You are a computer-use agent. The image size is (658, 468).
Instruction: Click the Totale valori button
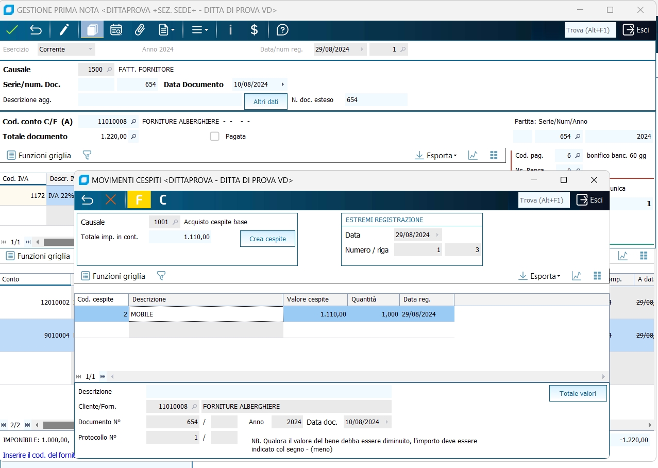(x=578, y=393)
